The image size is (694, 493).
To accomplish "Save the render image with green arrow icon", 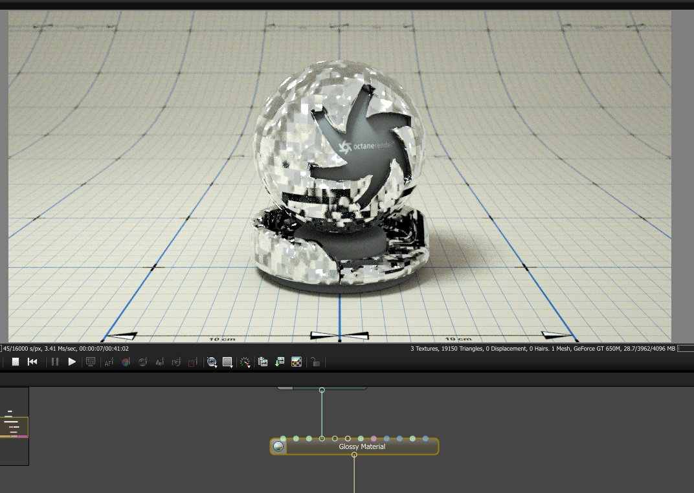I will click(x=280, y=362).
